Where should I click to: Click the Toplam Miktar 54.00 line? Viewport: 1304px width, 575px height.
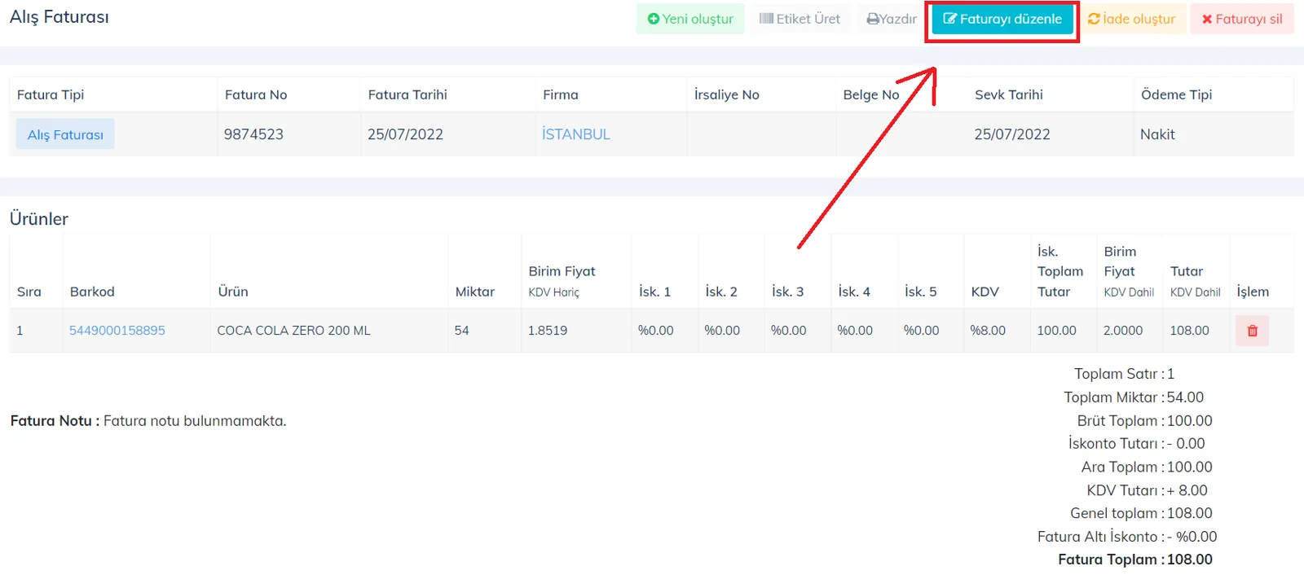pos(1134,397)
